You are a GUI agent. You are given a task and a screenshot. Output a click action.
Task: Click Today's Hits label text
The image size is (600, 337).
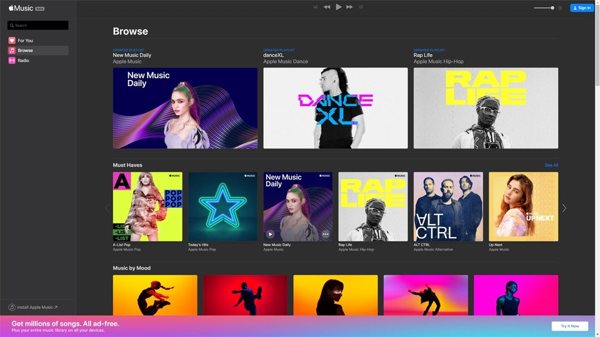pos(198,245)
